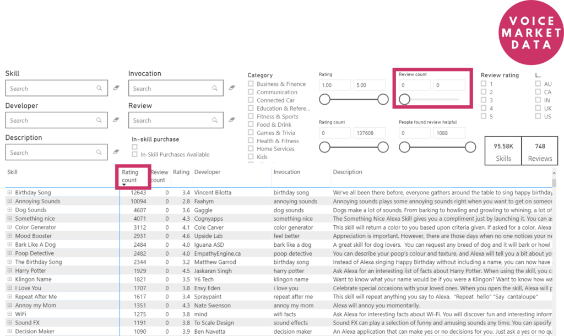Click the Rating count slider maximum handle
The width and height of the screenshot is (564, 336).
383,147
